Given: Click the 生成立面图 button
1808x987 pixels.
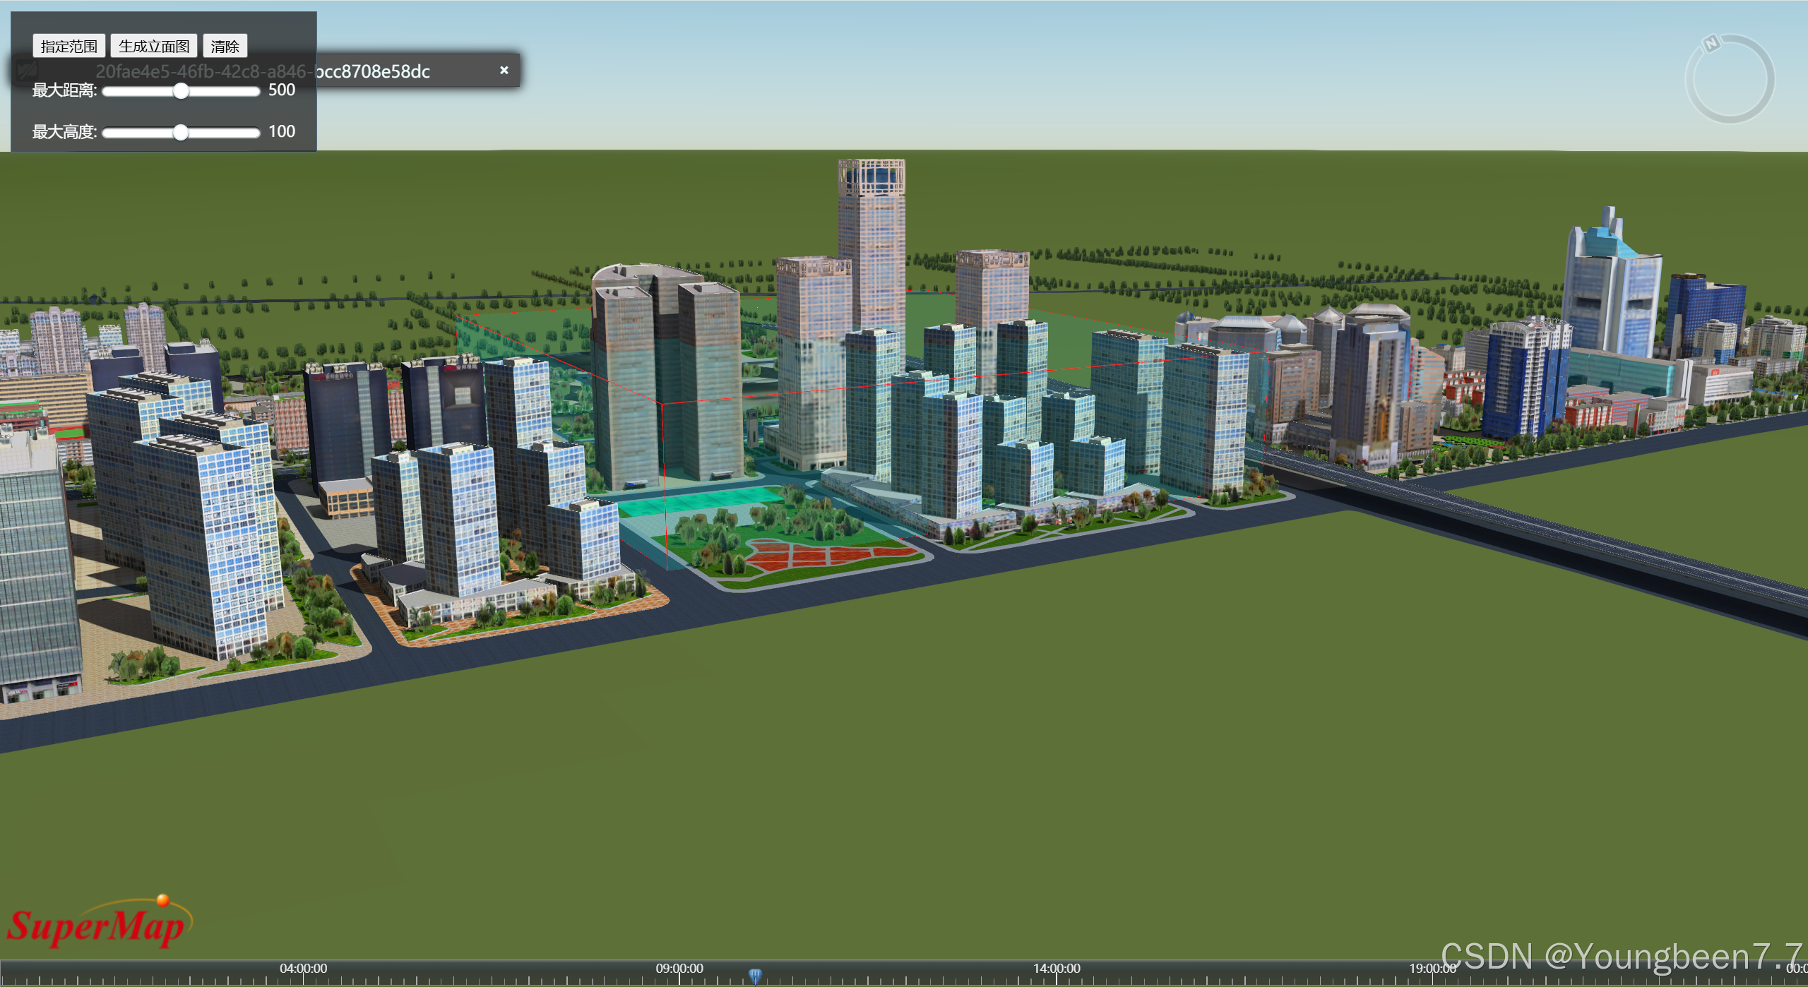Looking at the screenshot, I should (x=154, y=47).
